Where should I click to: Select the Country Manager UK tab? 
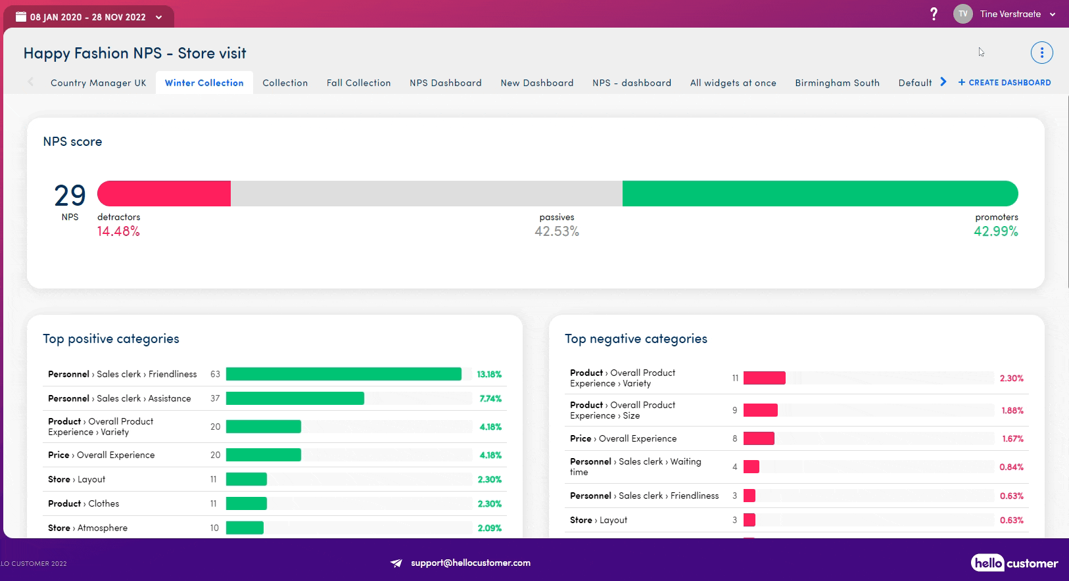tap(98, 83)
